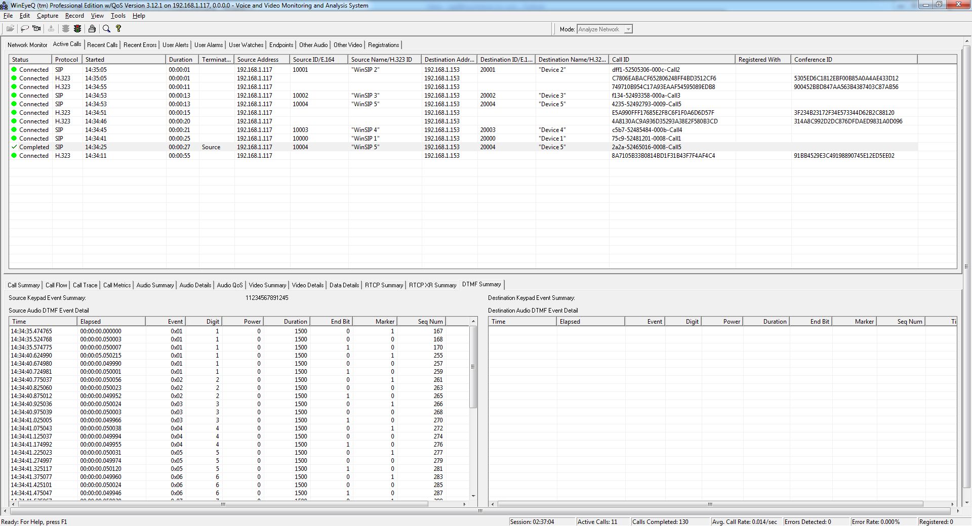The width and height of the screenshot is (972, 526).
Task: Click the down arrow of the source DTMF scrollbar
Action: [x=473, y=496]
